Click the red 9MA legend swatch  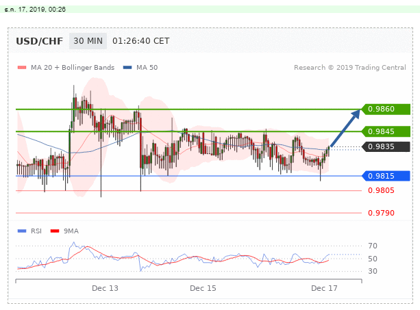[55, 231]
